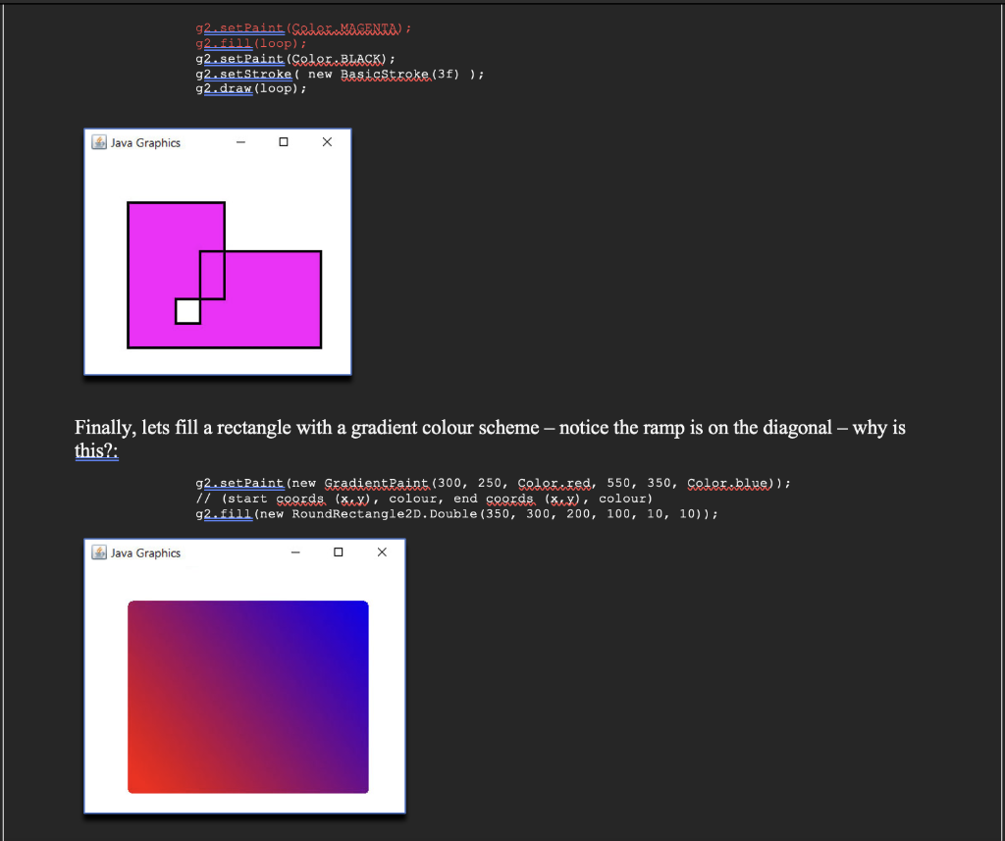Click the maximize icon of the first Java Graphics window
This screenshot has height=841, width=1005.
(283, 142)
